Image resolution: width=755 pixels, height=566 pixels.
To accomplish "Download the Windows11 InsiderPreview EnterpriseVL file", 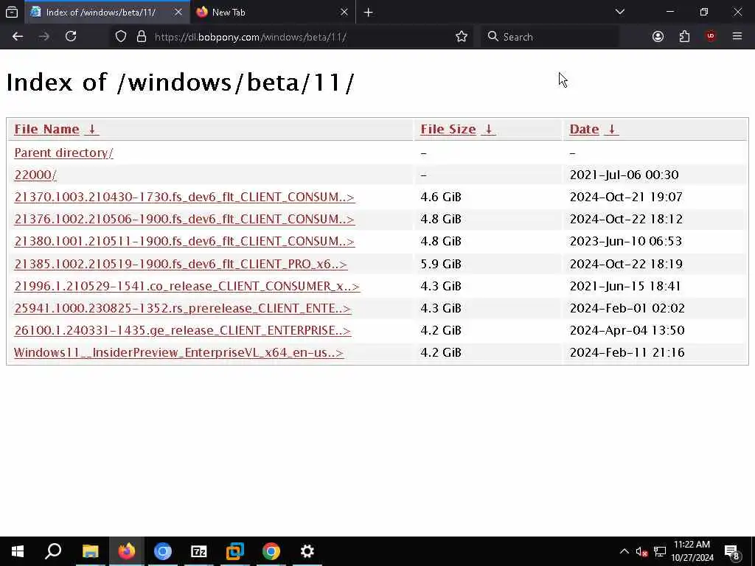I will click(x=178, y=352).
